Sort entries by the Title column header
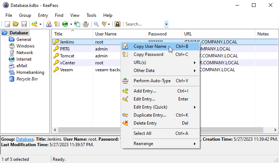279x163 pixels. (72, 34)
